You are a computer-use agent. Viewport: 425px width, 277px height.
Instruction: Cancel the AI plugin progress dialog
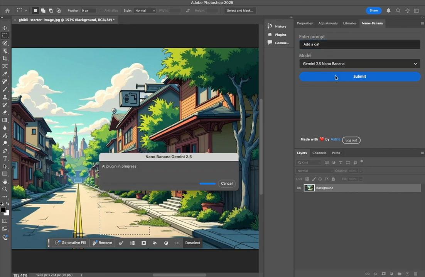pos(226,183)
